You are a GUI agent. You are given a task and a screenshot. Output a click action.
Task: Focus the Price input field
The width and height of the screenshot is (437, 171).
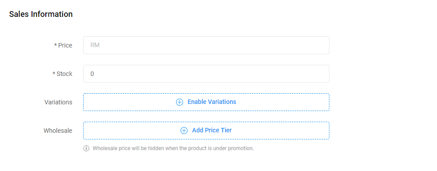pyautogui.click(x=206, y=45)
